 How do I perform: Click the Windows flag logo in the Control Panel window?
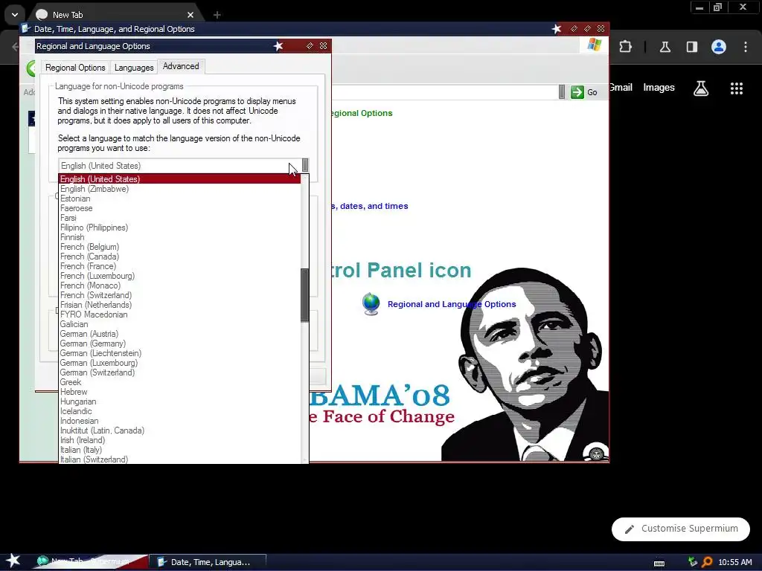(594, 45)
